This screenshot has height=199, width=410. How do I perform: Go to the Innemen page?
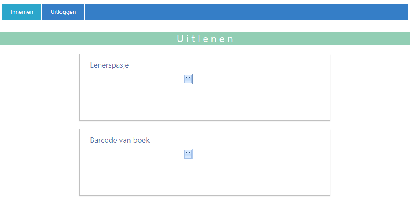(x=22, y=12)
